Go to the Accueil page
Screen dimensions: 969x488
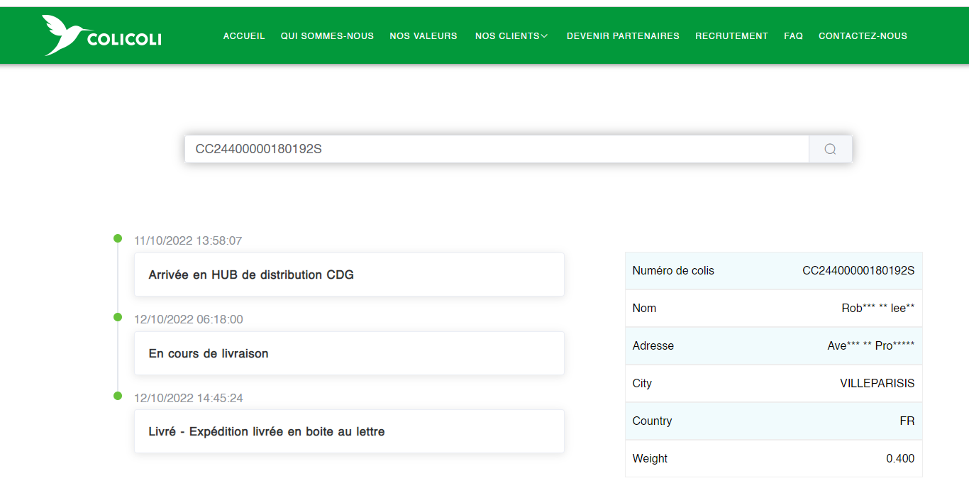click(x=244, y=36)
